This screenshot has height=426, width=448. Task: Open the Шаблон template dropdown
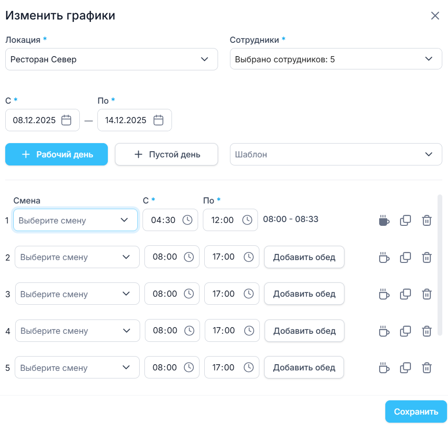[335, 155]
